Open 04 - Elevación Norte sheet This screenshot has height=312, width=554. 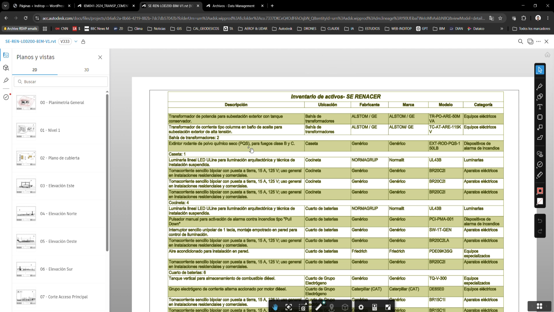59,214
